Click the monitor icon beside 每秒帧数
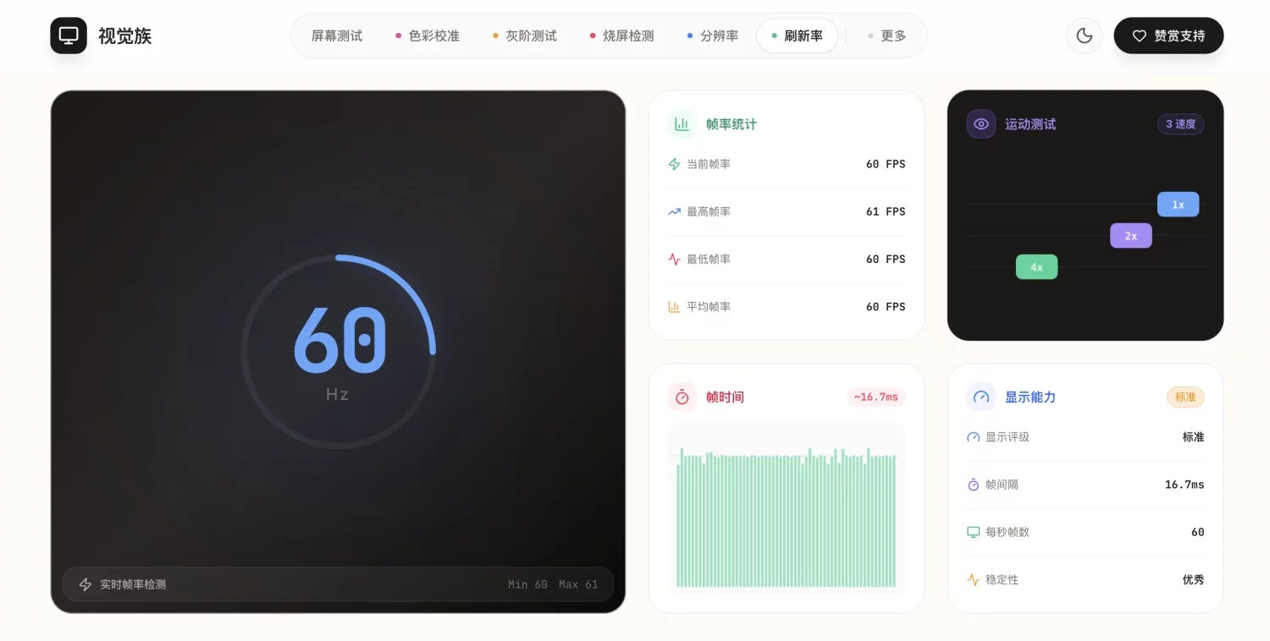The image size is (1270, 641). (973, 532)
